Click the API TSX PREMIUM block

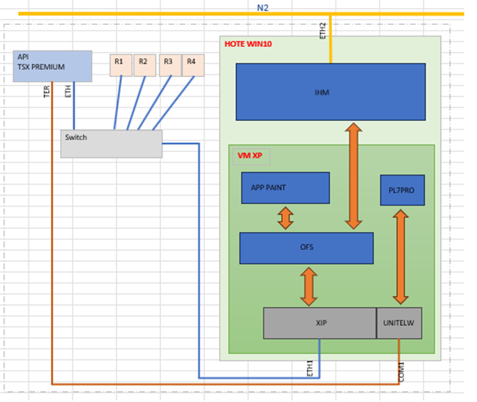click(x=53, y=66)
